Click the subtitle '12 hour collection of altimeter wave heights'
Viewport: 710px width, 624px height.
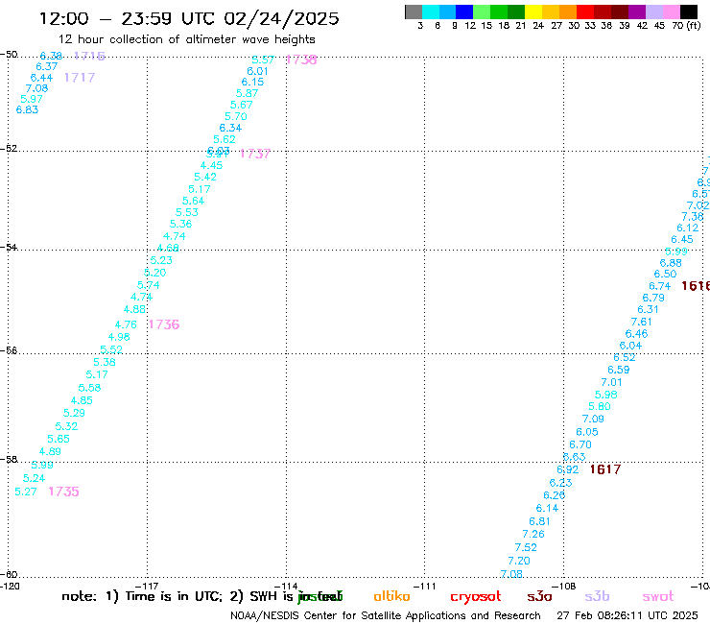pos(186,39)
